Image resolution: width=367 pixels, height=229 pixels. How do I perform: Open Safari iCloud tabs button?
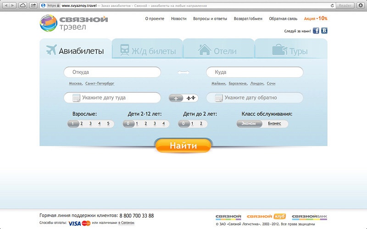23,5
